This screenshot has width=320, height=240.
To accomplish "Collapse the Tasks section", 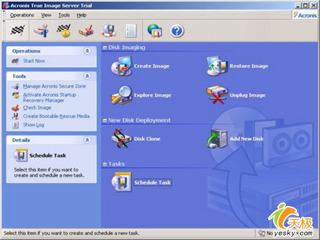I will point(105,164).
